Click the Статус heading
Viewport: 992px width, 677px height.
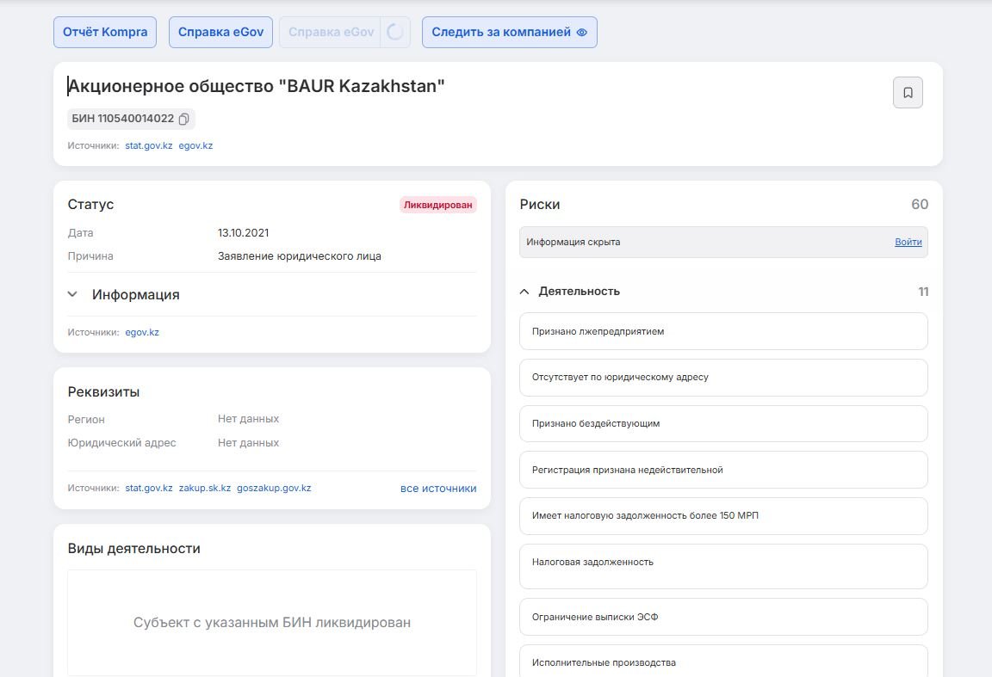[x=90, y=204]
